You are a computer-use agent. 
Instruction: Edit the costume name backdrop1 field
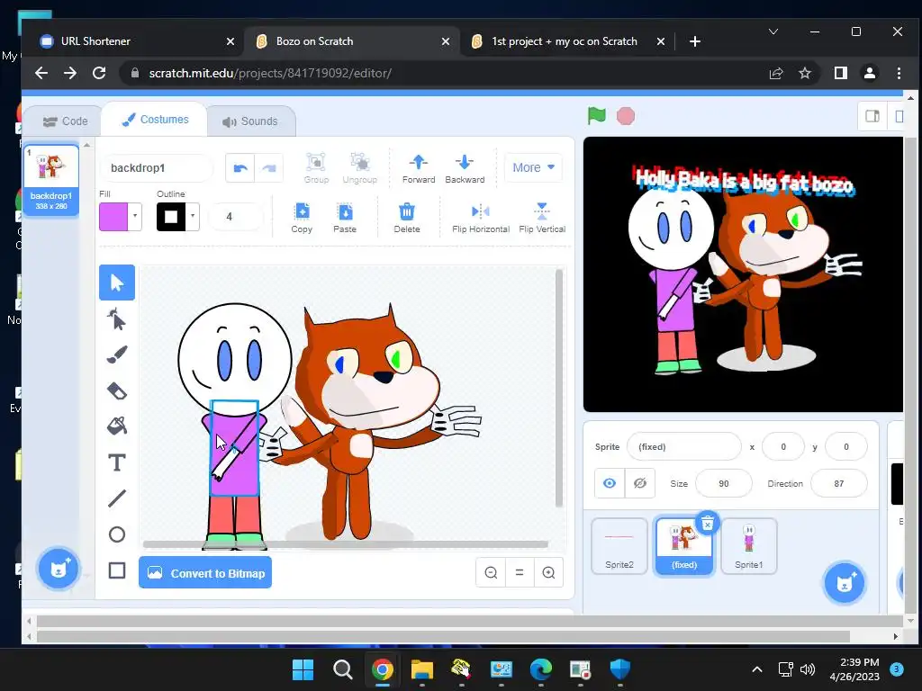coord(157,168)
